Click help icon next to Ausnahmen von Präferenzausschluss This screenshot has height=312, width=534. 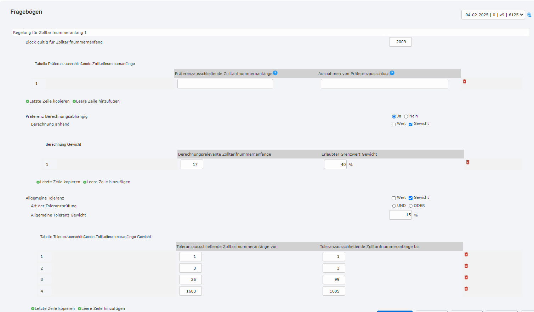392,73
